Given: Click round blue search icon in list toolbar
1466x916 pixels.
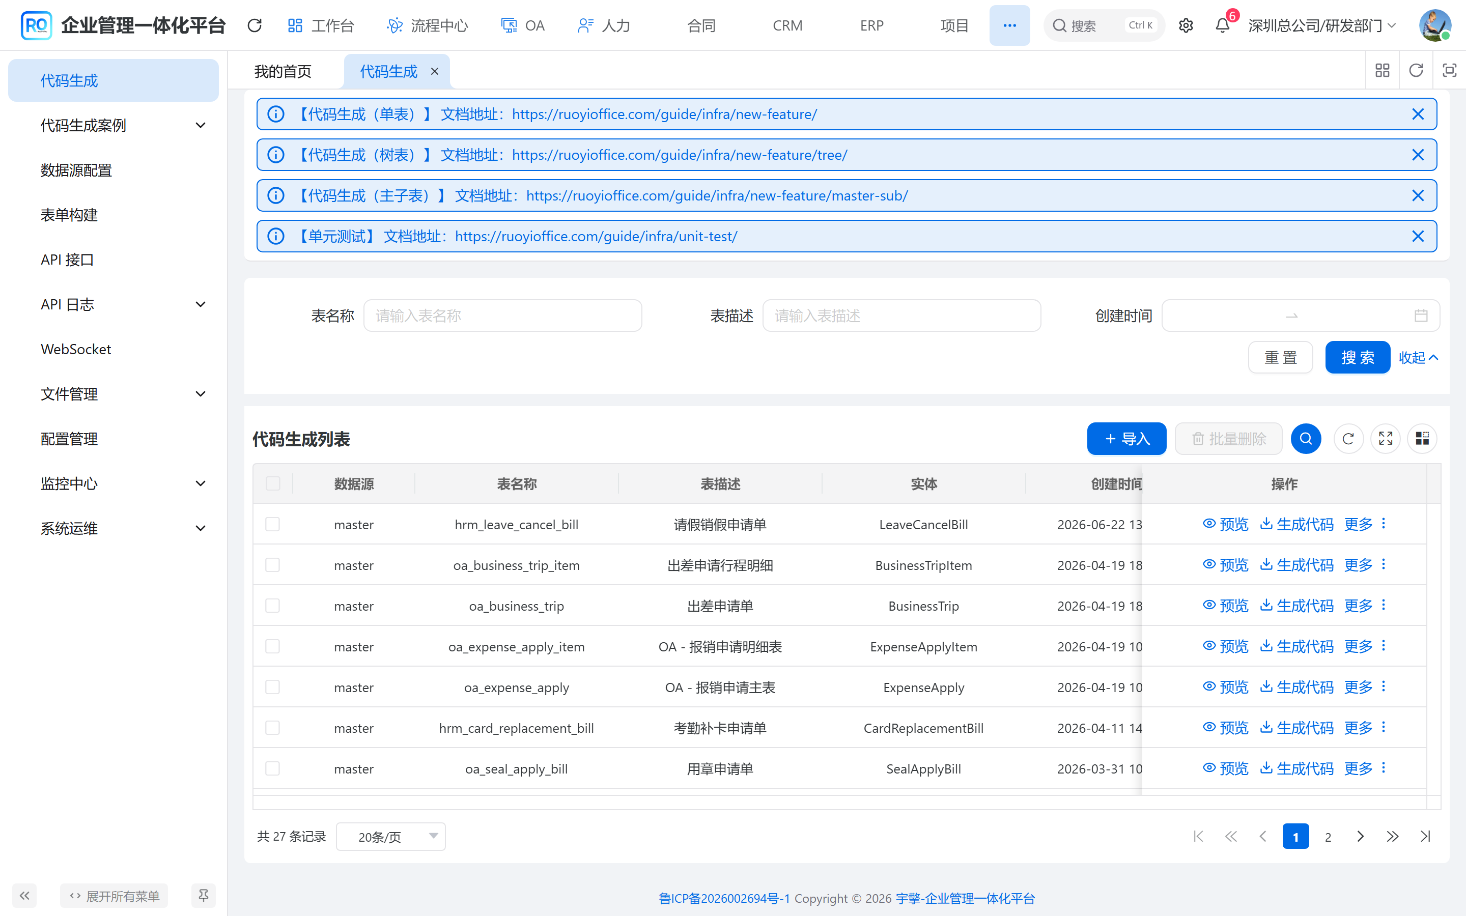Looking at the screenshot, I should coord(1306,438).
